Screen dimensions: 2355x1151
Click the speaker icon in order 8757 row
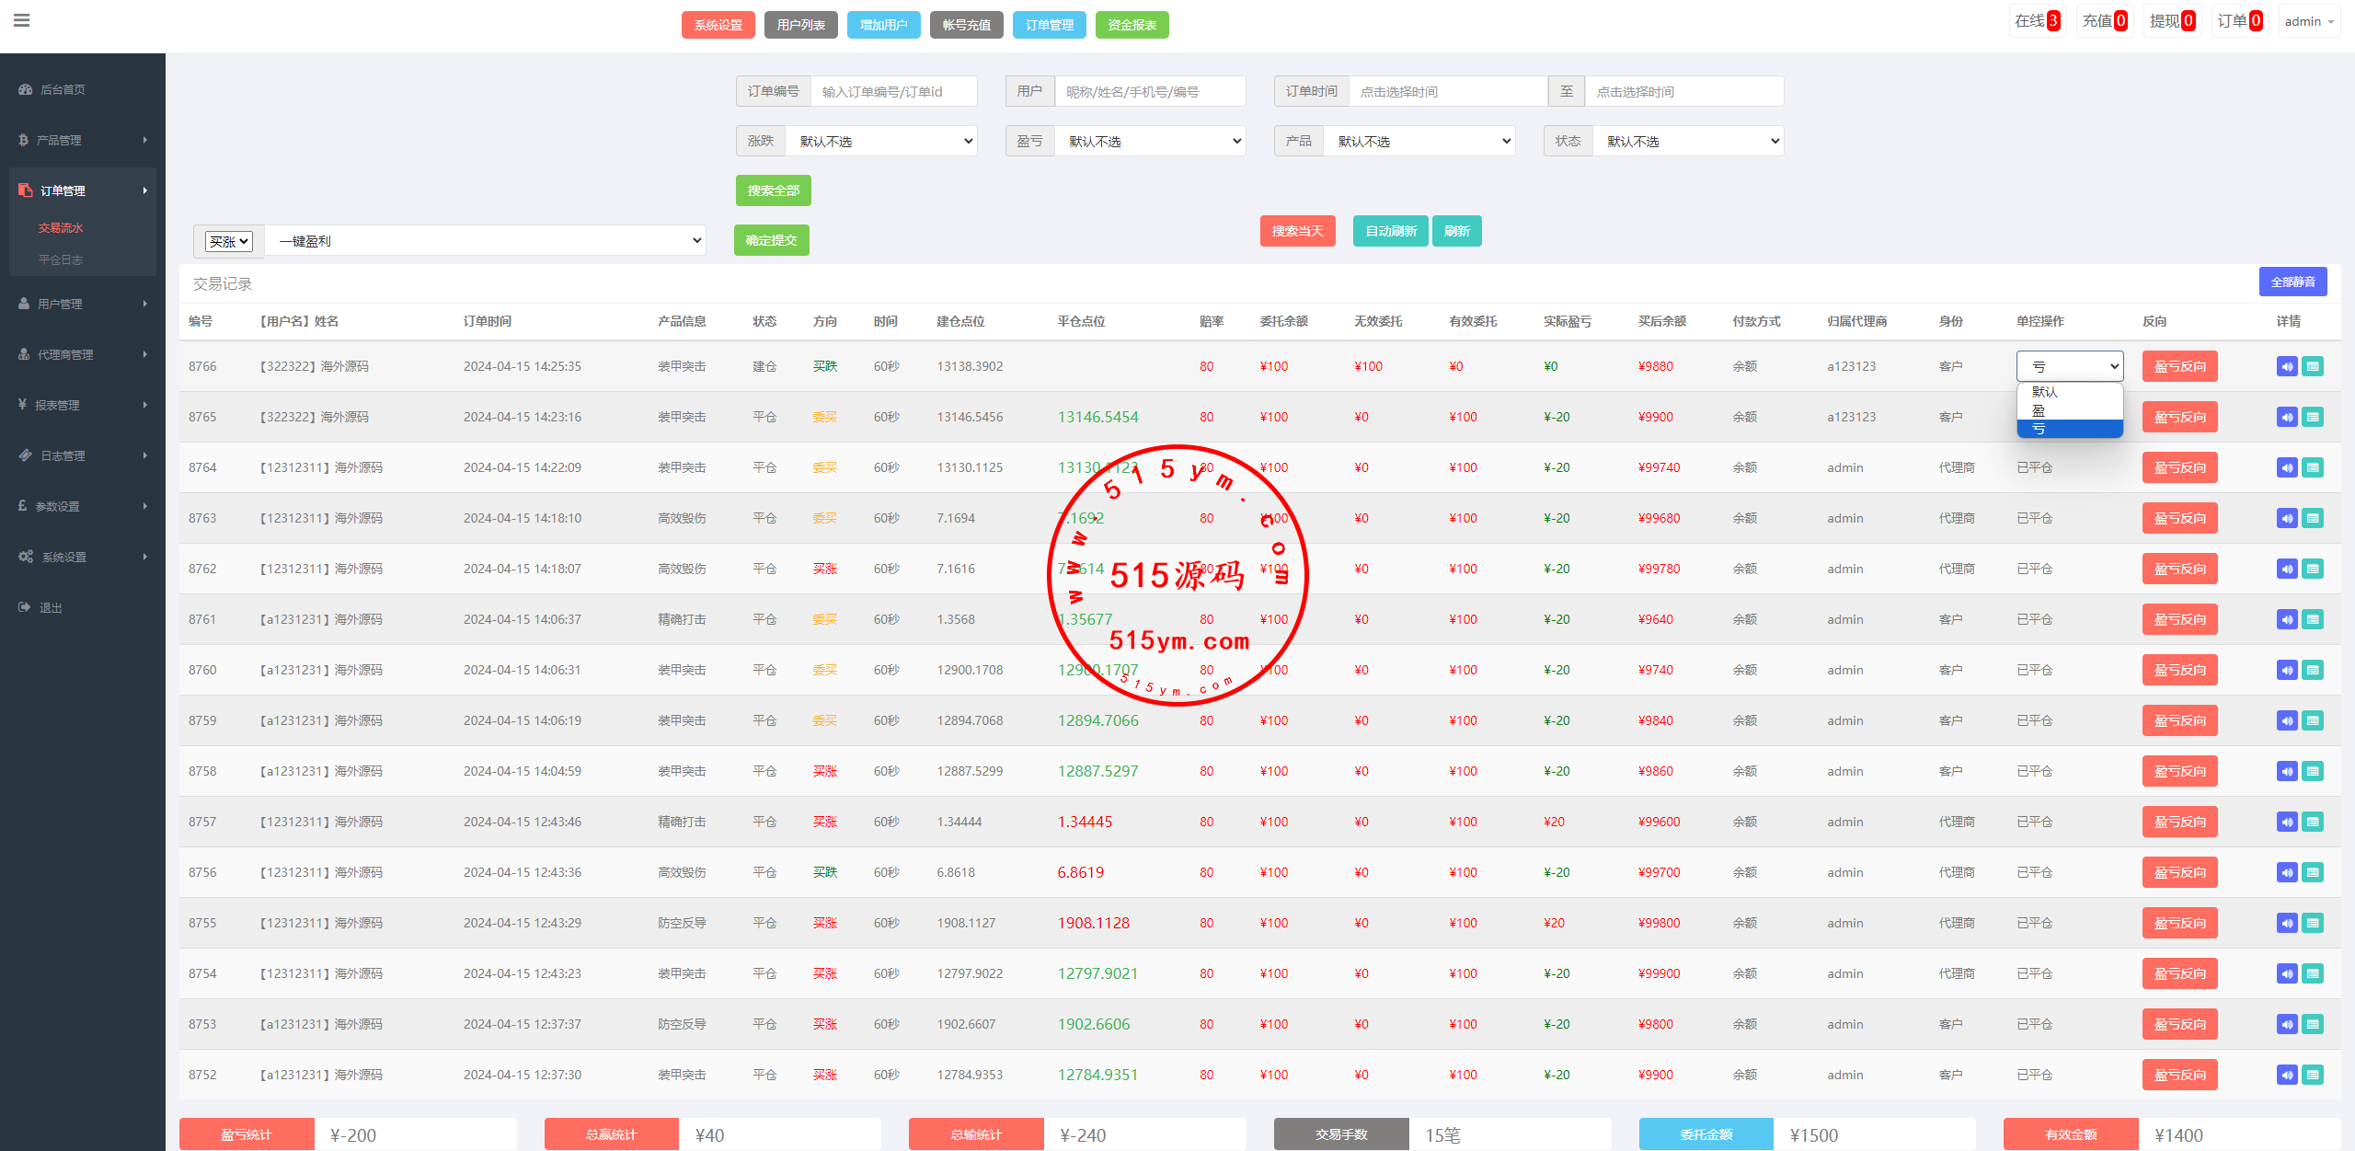[x=2287, y=822]
